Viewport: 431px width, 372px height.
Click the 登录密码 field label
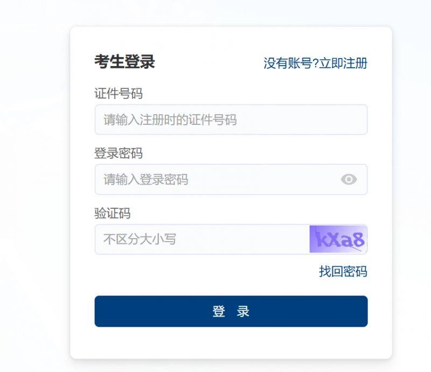pos(119,153)
